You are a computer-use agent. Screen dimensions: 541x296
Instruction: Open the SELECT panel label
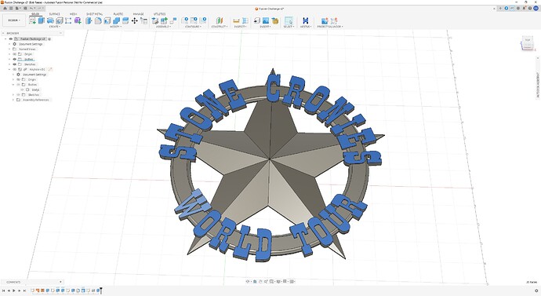pyautogui.click(x=289, y=27)
